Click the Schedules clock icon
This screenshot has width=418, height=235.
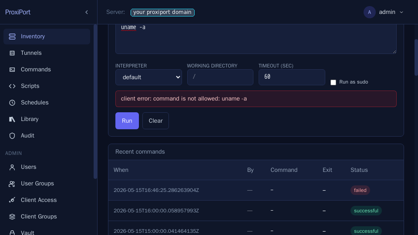click(x=12, y=103)
